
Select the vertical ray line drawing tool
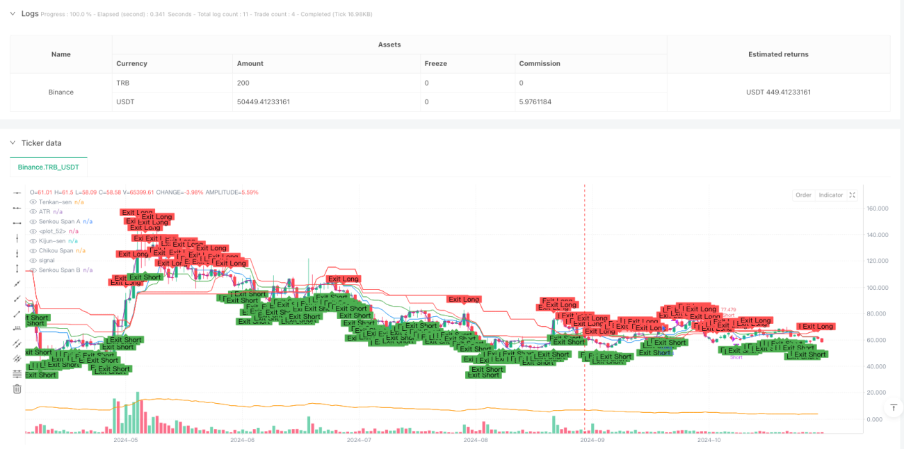click(x=17, y=254)
